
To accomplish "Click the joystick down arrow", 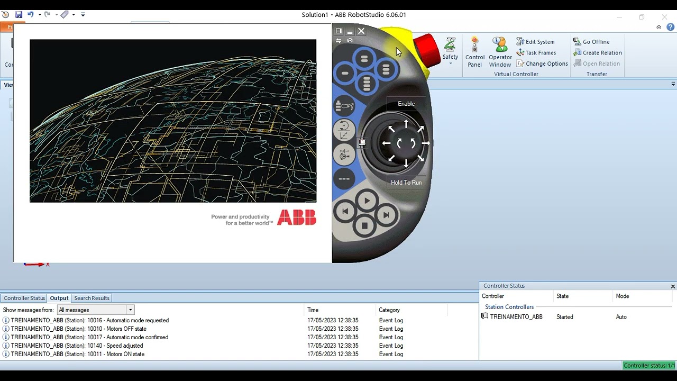I will tap(406, 163).
